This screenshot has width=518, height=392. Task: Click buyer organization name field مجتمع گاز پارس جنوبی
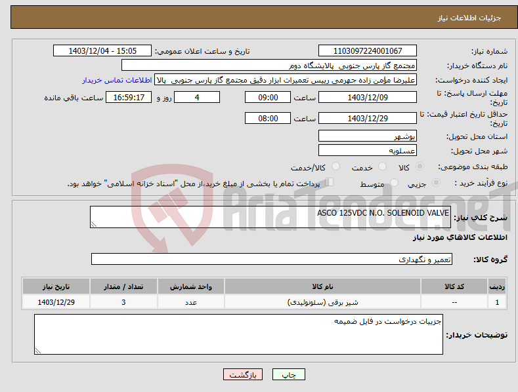click(x=269, y=66)
